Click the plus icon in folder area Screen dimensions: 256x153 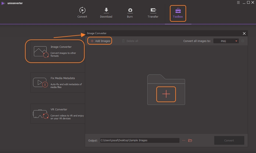point(166,94)
